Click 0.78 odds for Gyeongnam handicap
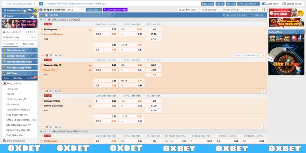 click(114, 29)
